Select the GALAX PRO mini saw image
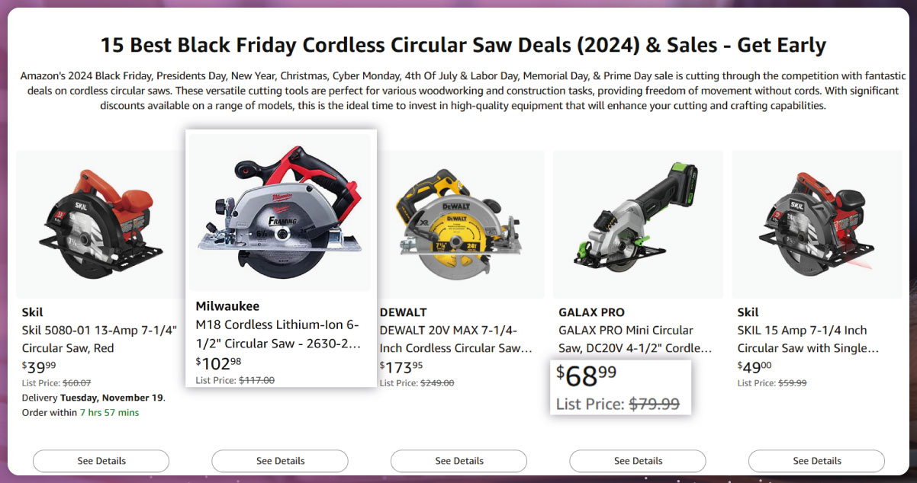This screenshot has height=483, width=917. click(638, 224)
